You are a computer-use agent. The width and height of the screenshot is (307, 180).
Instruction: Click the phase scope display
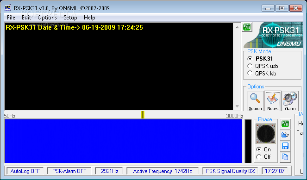pos(266,133)
